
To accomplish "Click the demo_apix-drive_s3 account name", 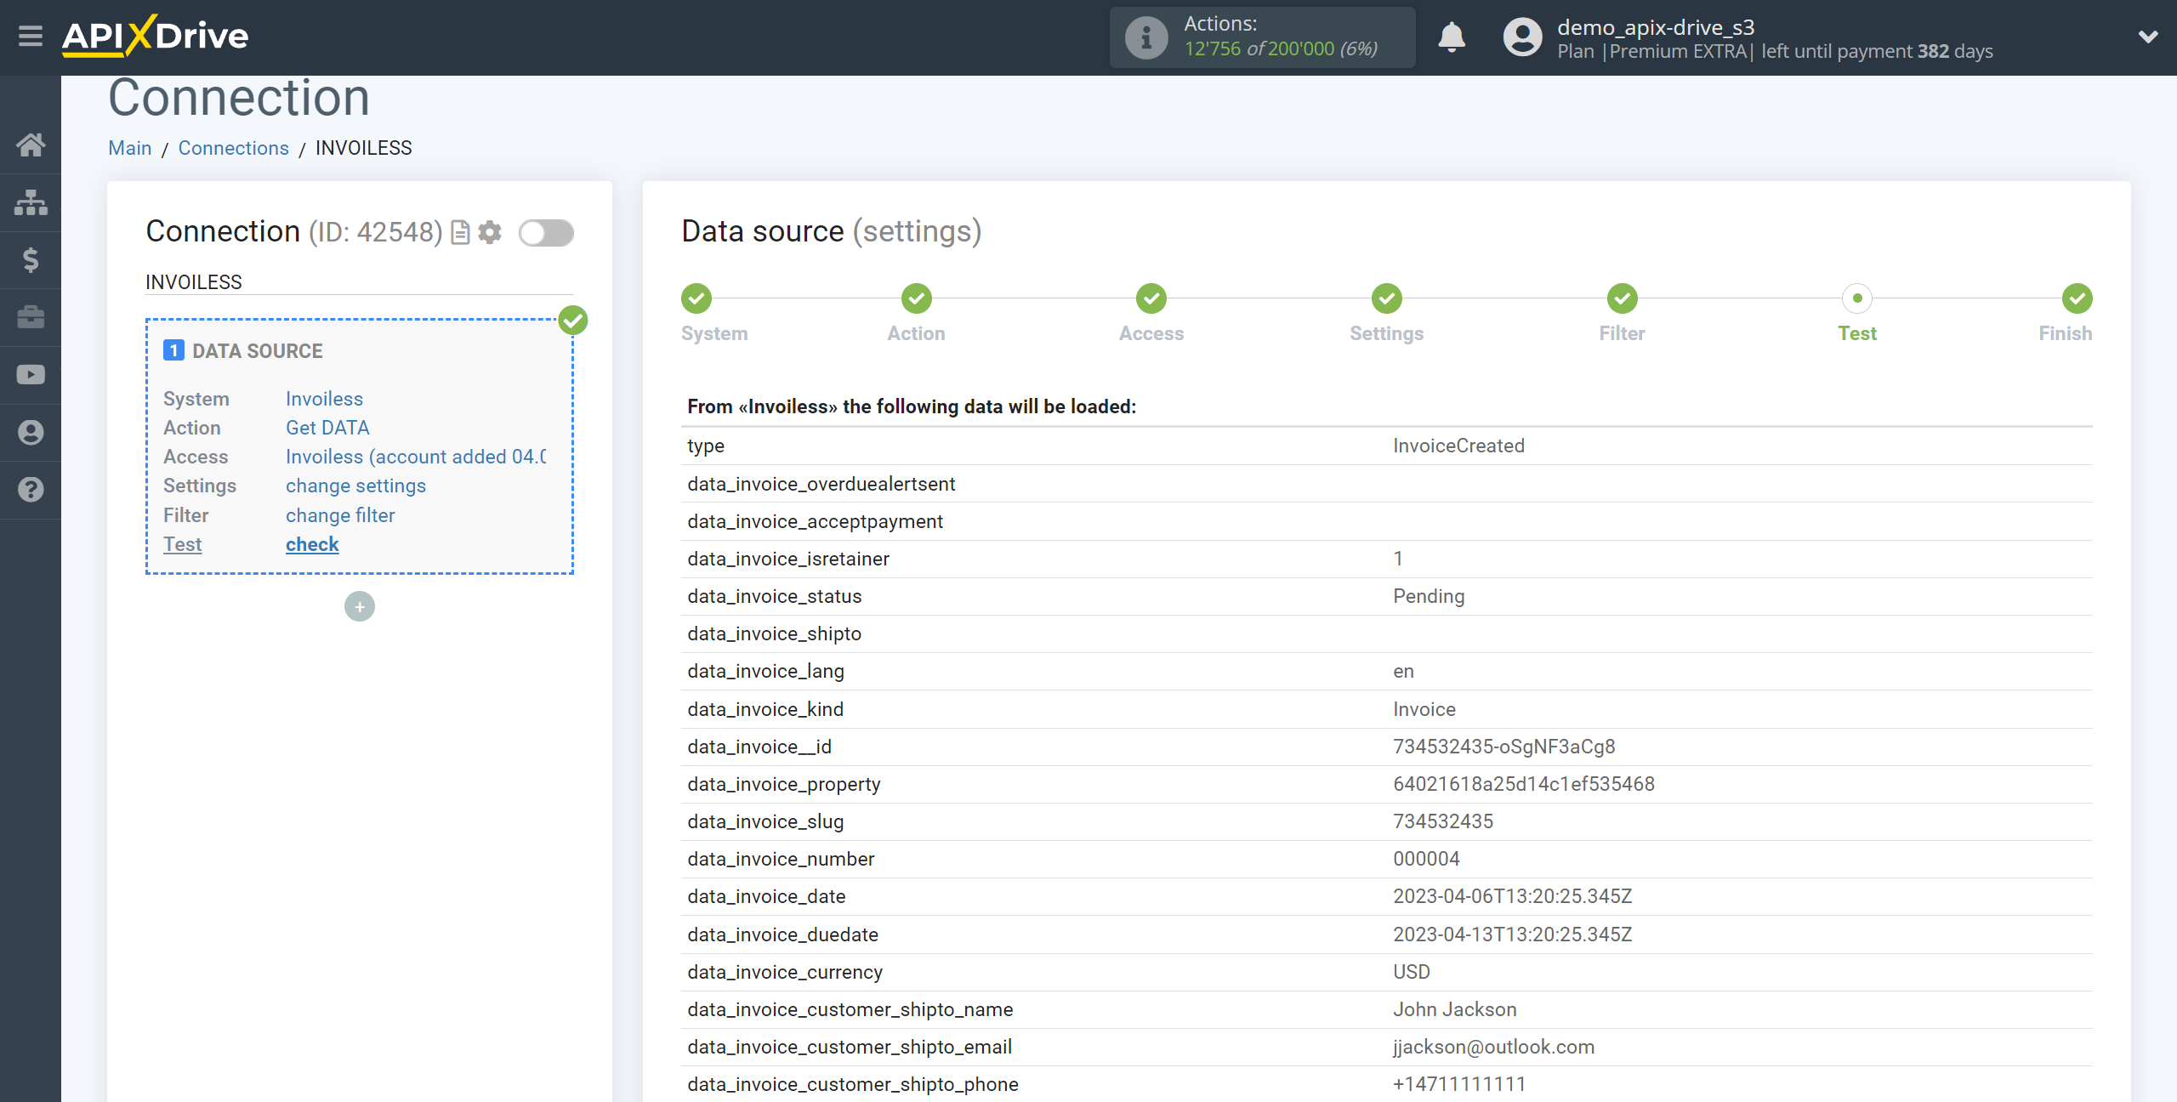I will (1656, 27).
